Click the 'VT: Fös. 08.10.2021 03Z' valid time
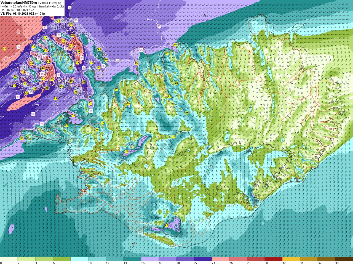 (17, 14)
